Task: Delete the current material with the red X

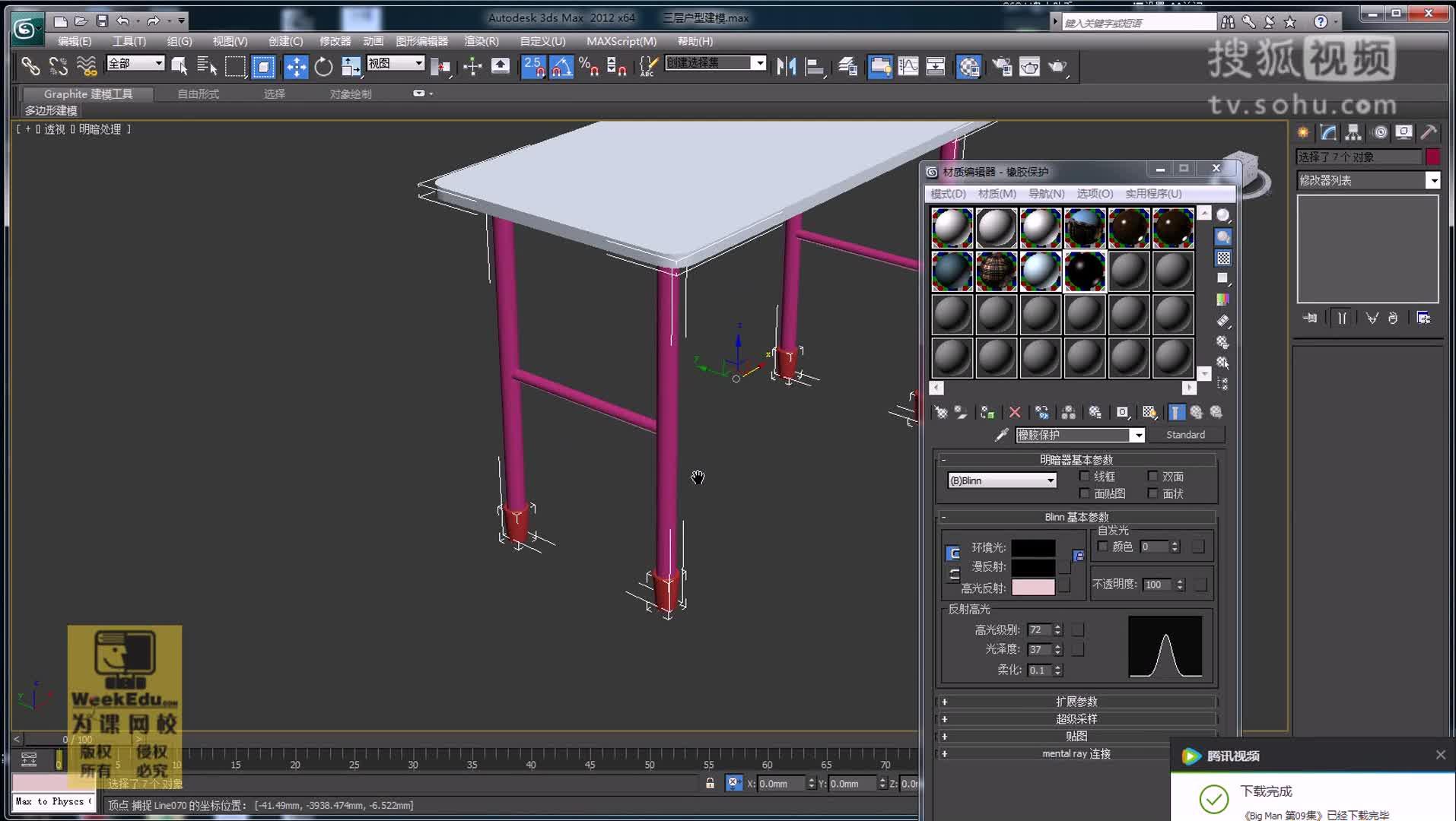Action: tap(1015, 412)
